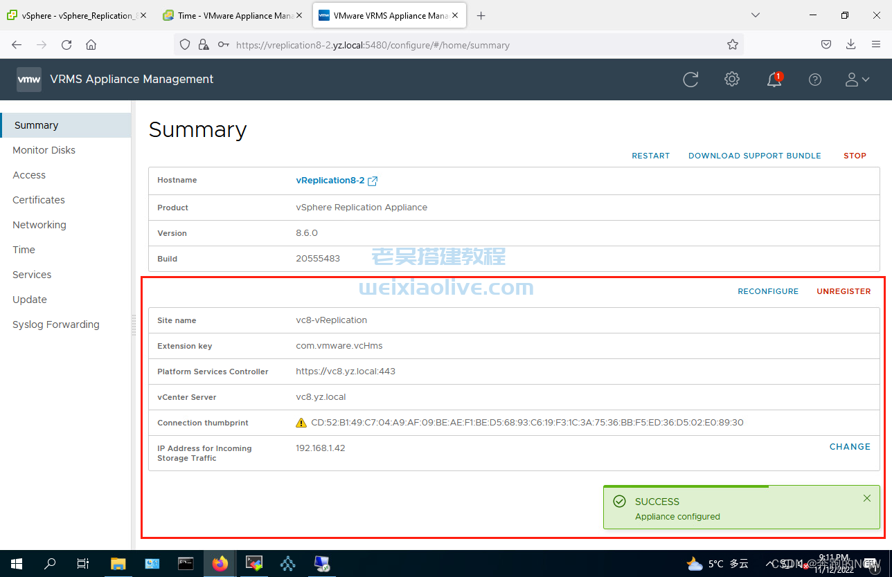Dismiss the SUCCESS notification with its X
This screenshot has width=892, height=577.
pos(867,498)
